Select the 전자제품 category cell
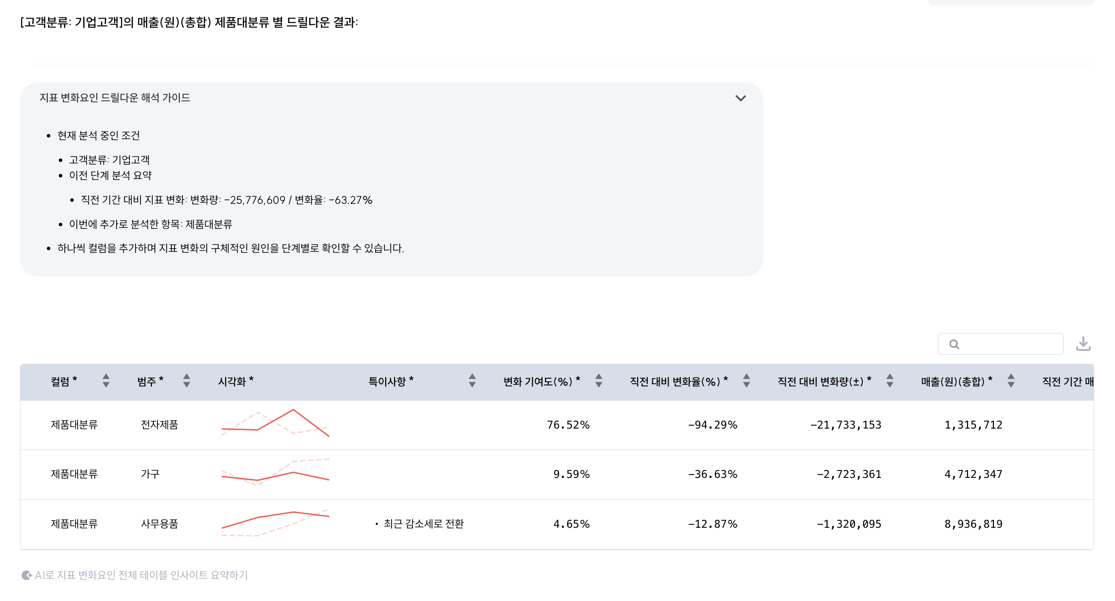The height and width of the screenshot is (601, 1115). click(x=159, y=425)
